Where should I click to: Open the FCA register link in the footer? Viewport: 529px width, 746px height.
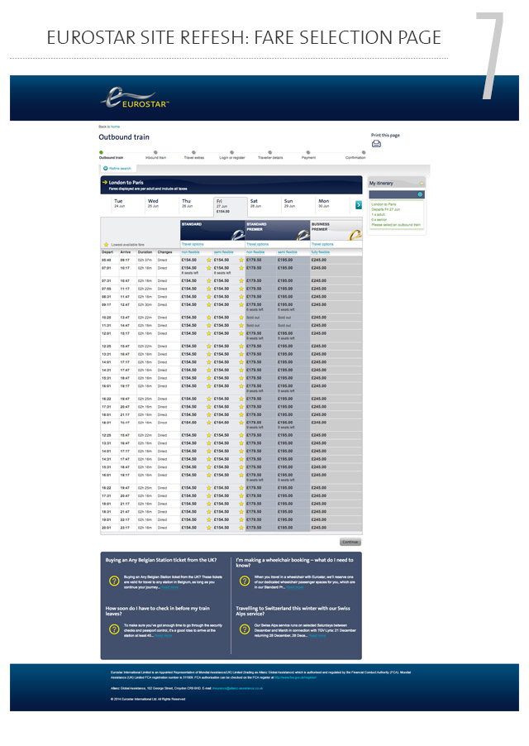(x=295, y=677)
